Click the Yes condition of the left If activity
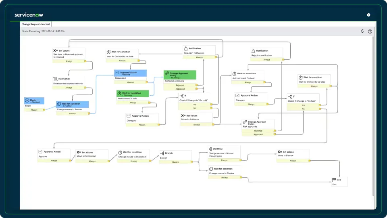 click(x=195, y=105)
